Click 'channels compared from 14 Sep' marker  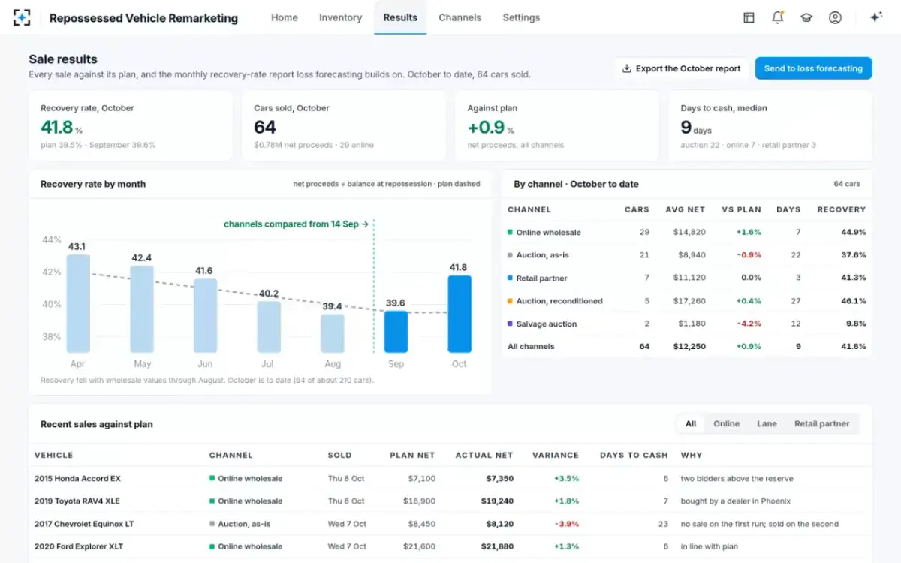click(x=296, y=224)
